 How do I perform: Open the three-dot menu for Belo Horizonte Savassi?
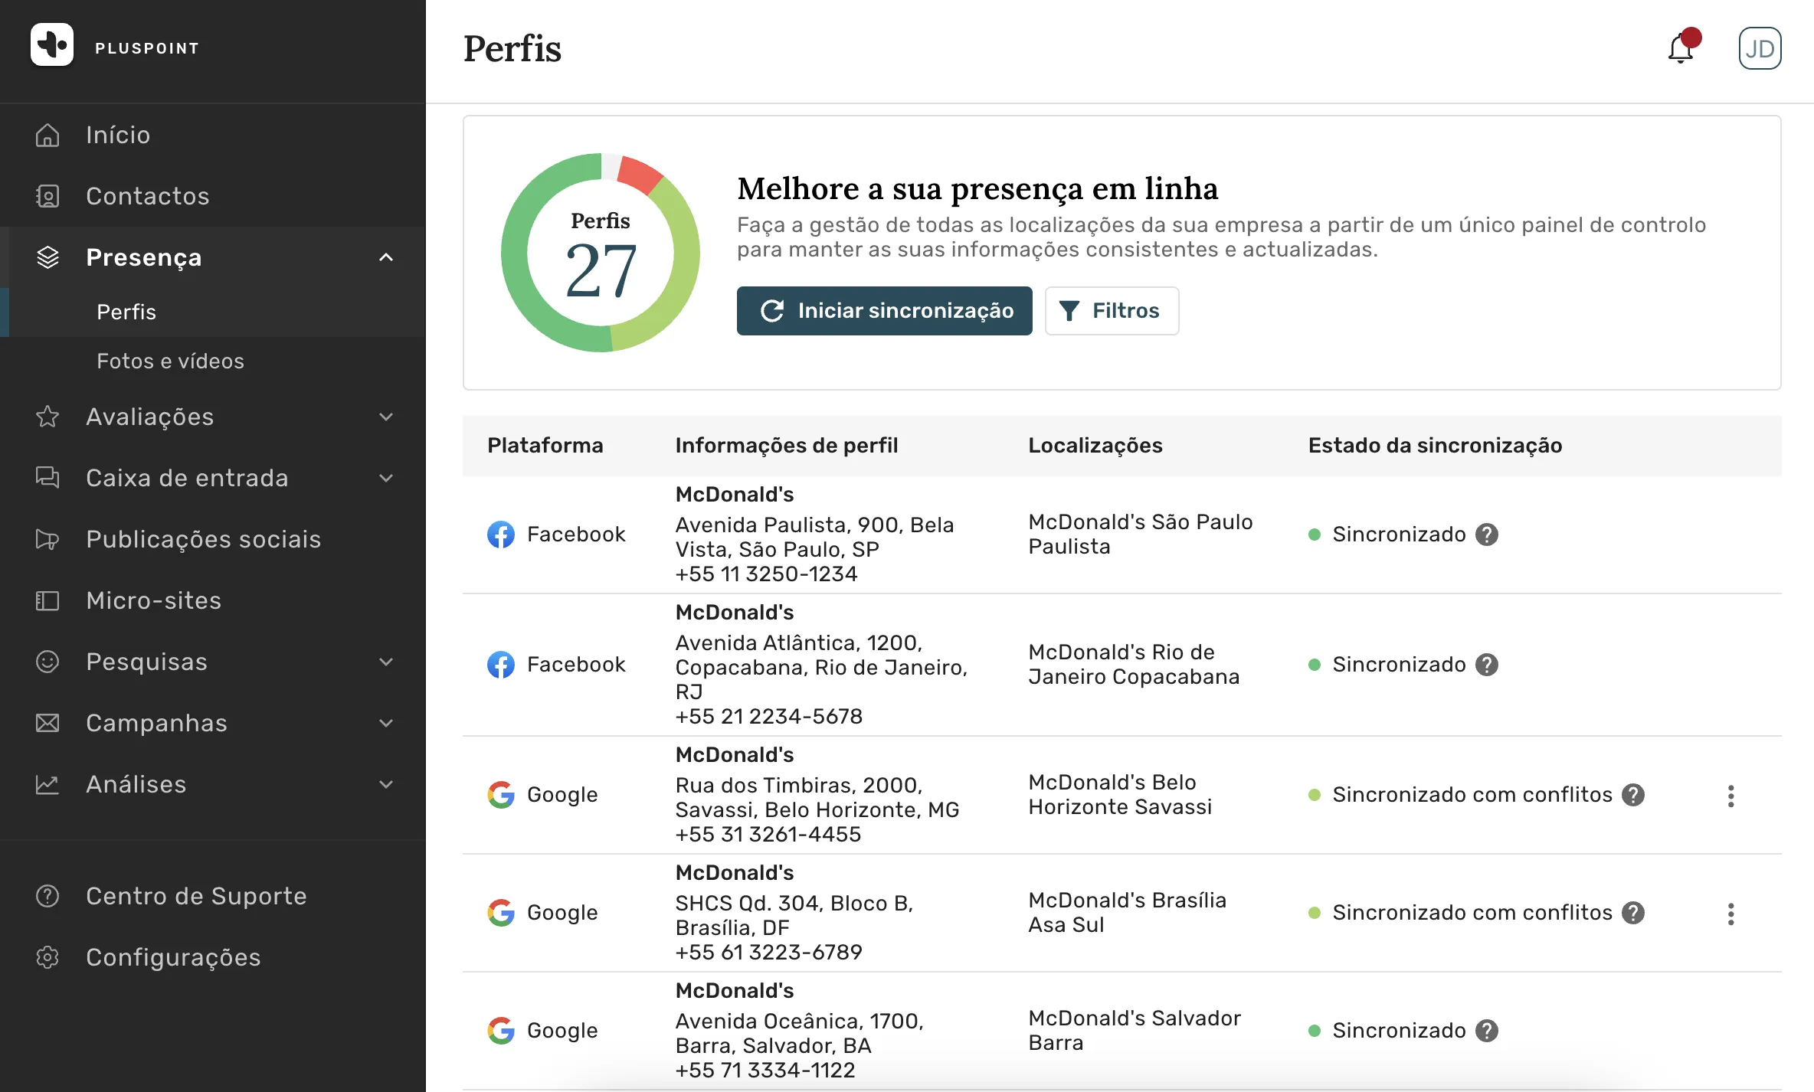click(1731, 796)
